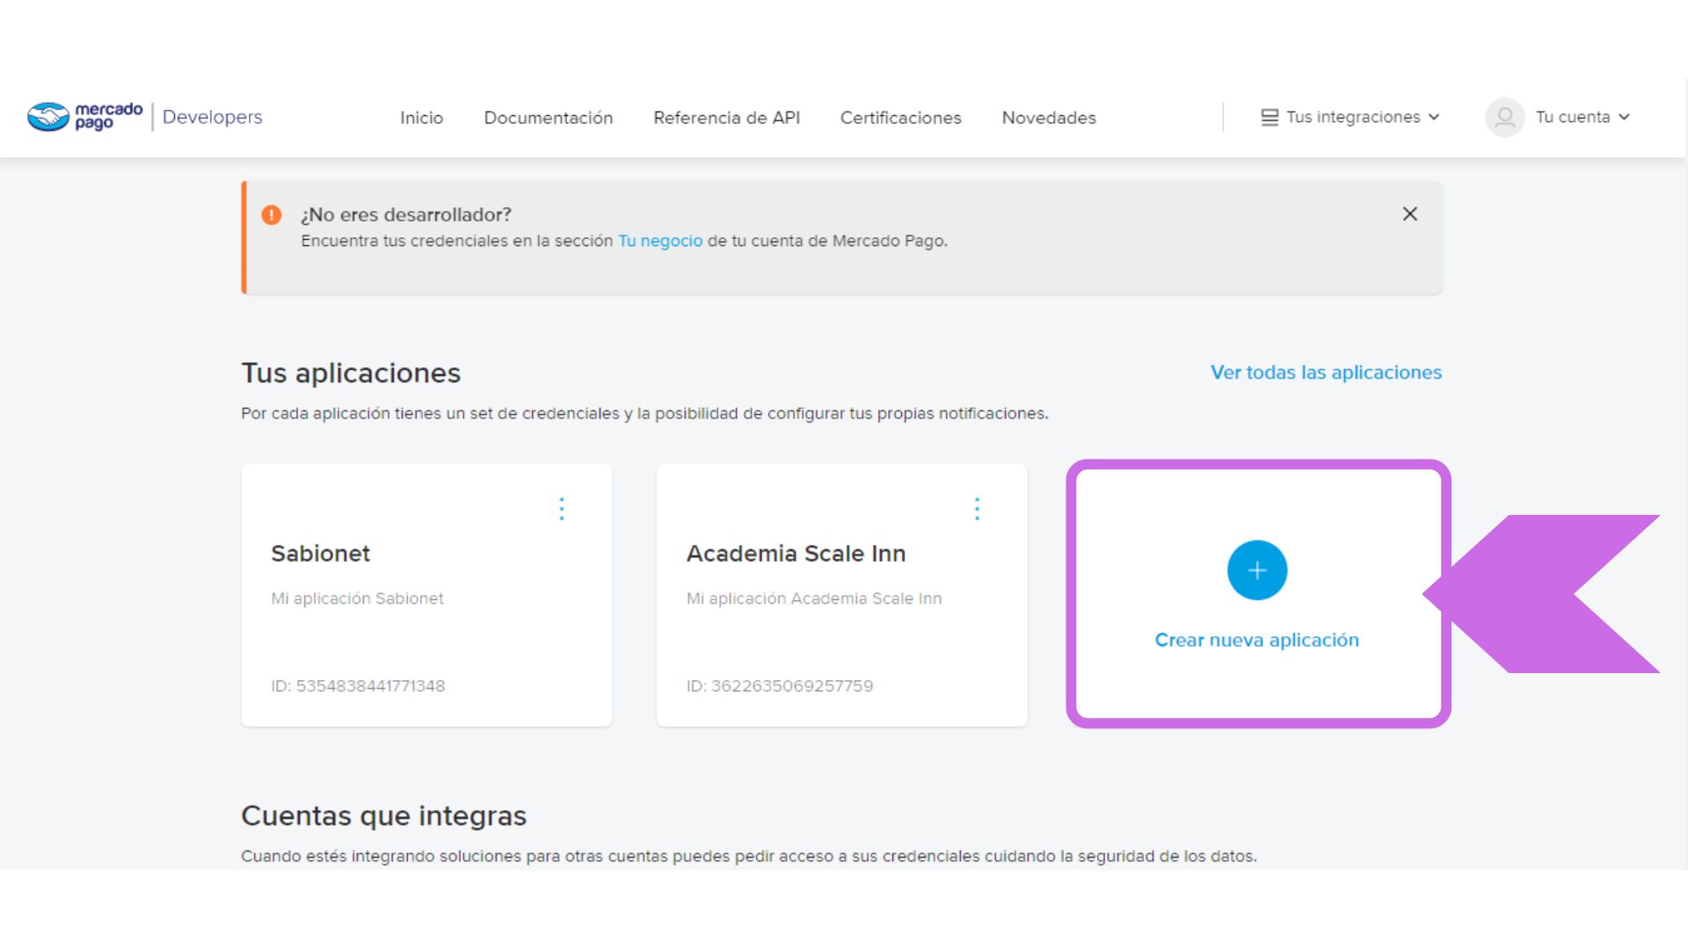Open Academia Scale Inn card options menu
The image size is (1688, 949).
[x=977, y=509]
